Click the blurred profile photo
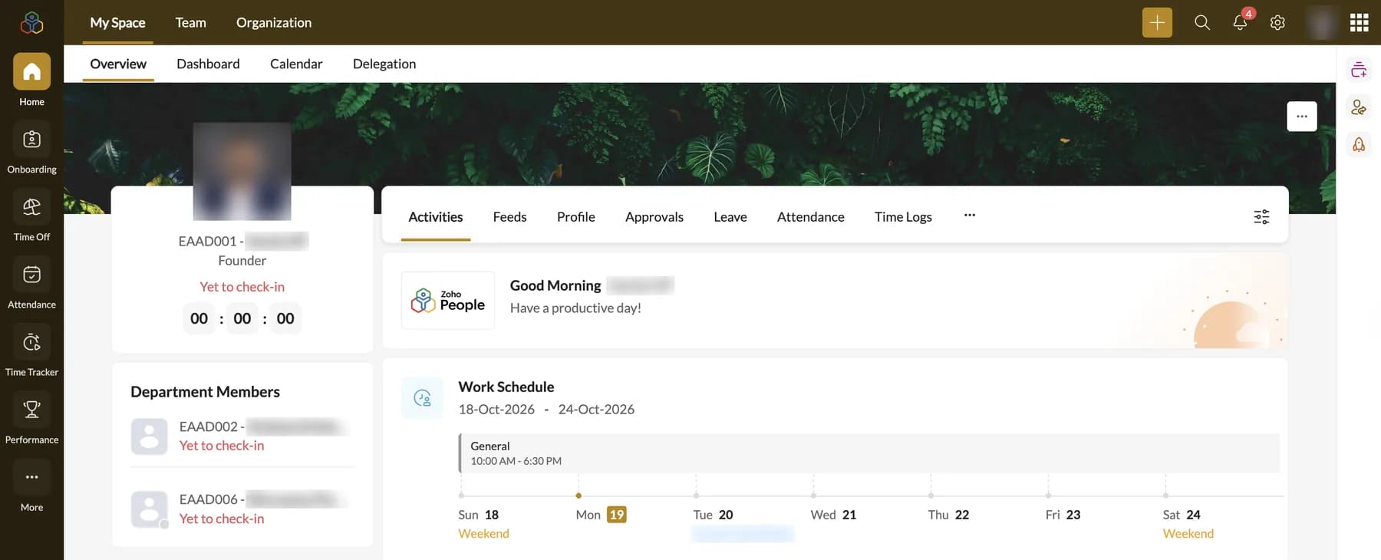Screen dimensions: 1381x560 [242, 171]
